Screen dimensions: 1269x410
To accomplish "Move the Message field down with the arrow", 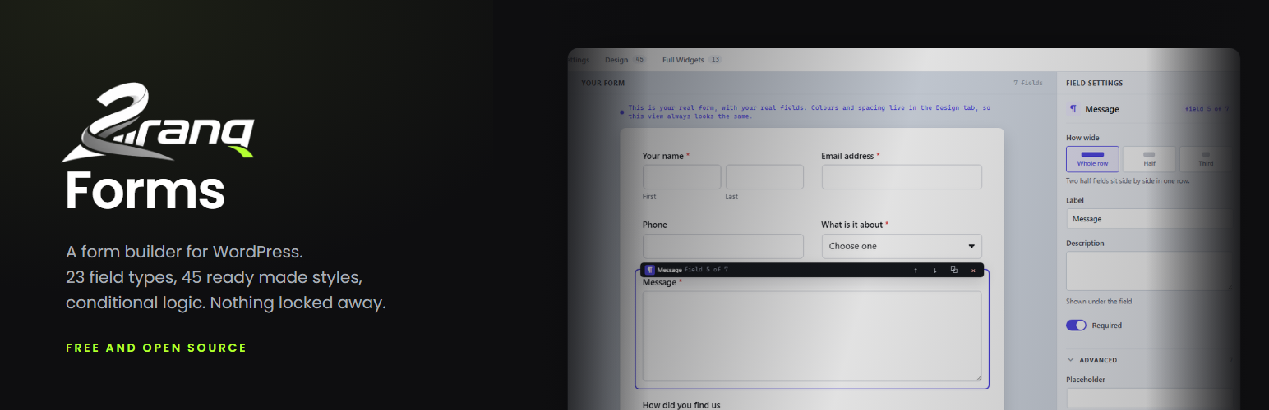I will tap(934, 270).
